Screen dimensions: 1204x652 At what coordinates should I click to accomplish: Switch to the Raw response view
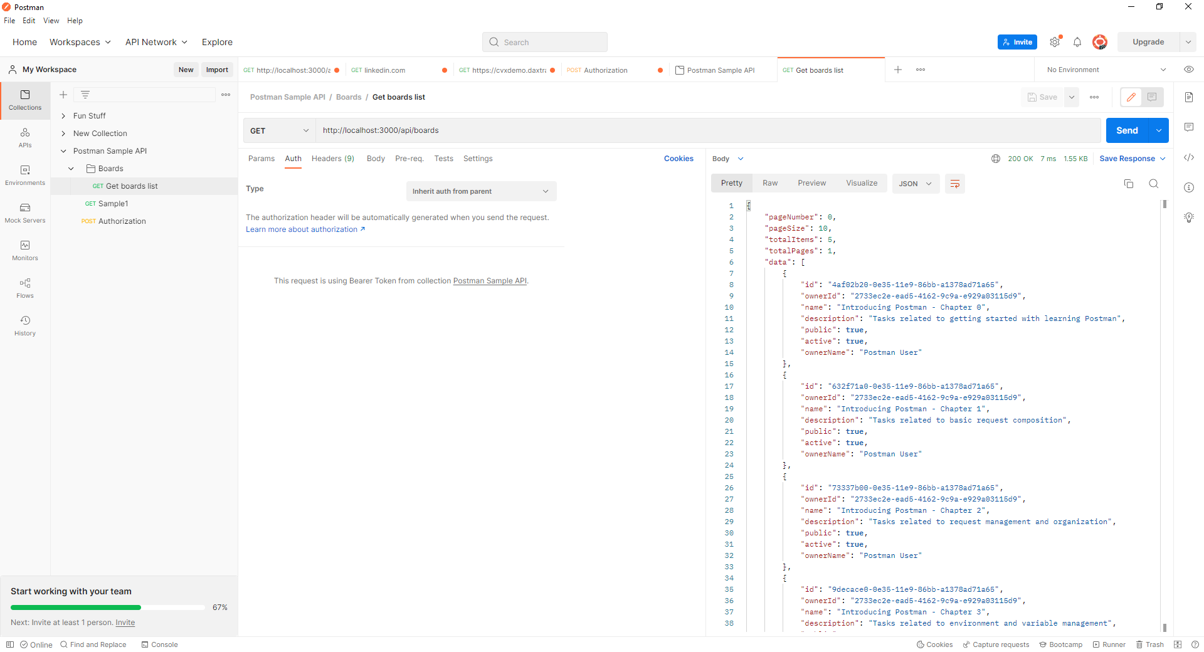[x=770, y=183]
